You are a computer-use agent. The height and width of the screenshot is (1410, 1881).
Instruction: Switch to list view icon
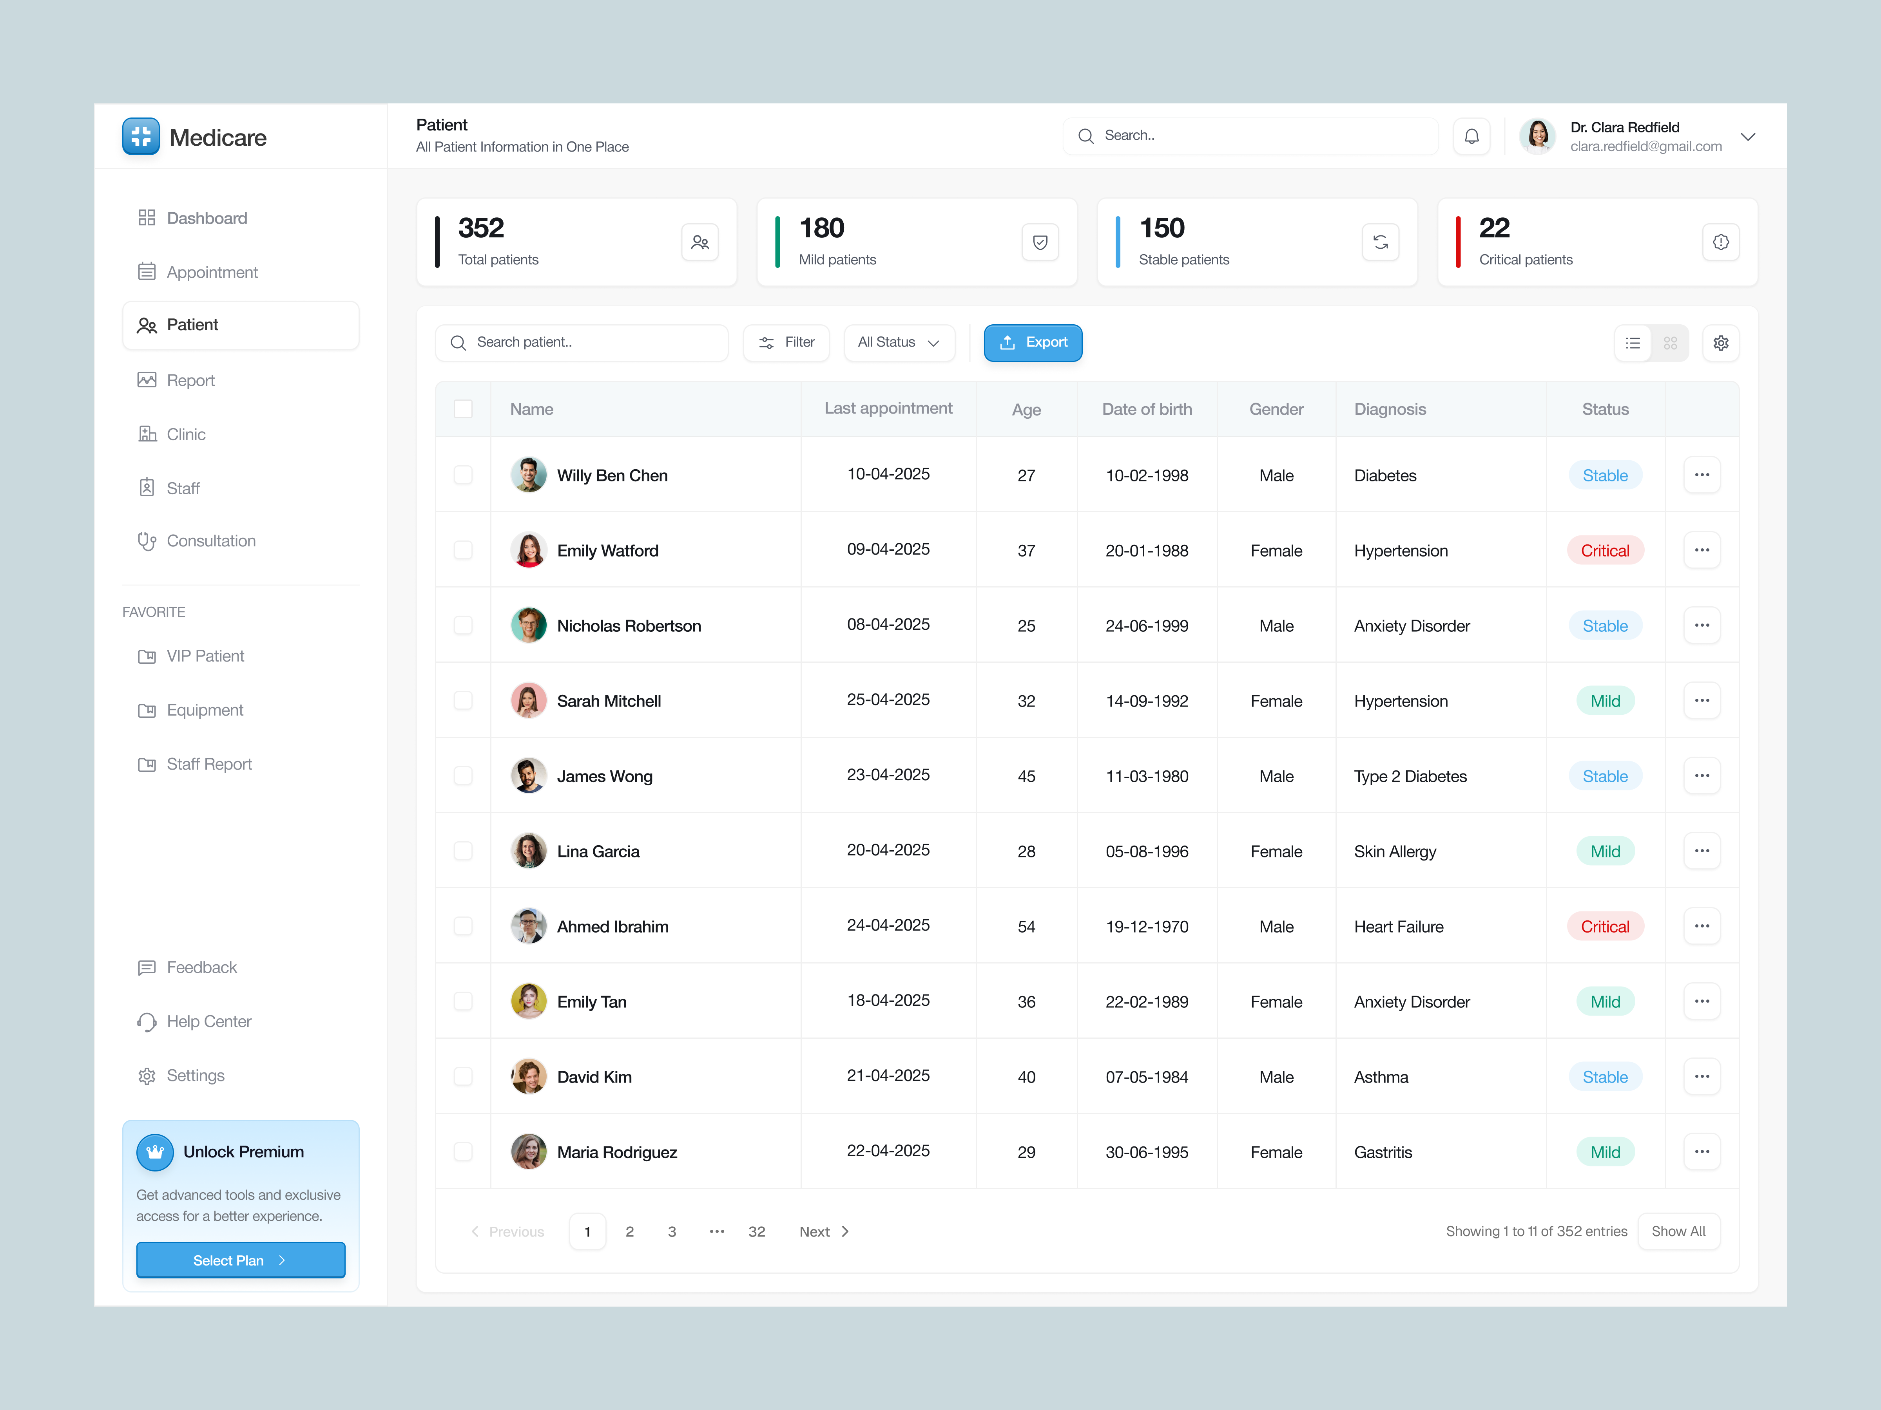[x=1633, y=343]
